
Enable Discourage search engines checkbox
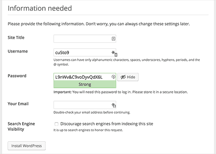click(56, 124)
